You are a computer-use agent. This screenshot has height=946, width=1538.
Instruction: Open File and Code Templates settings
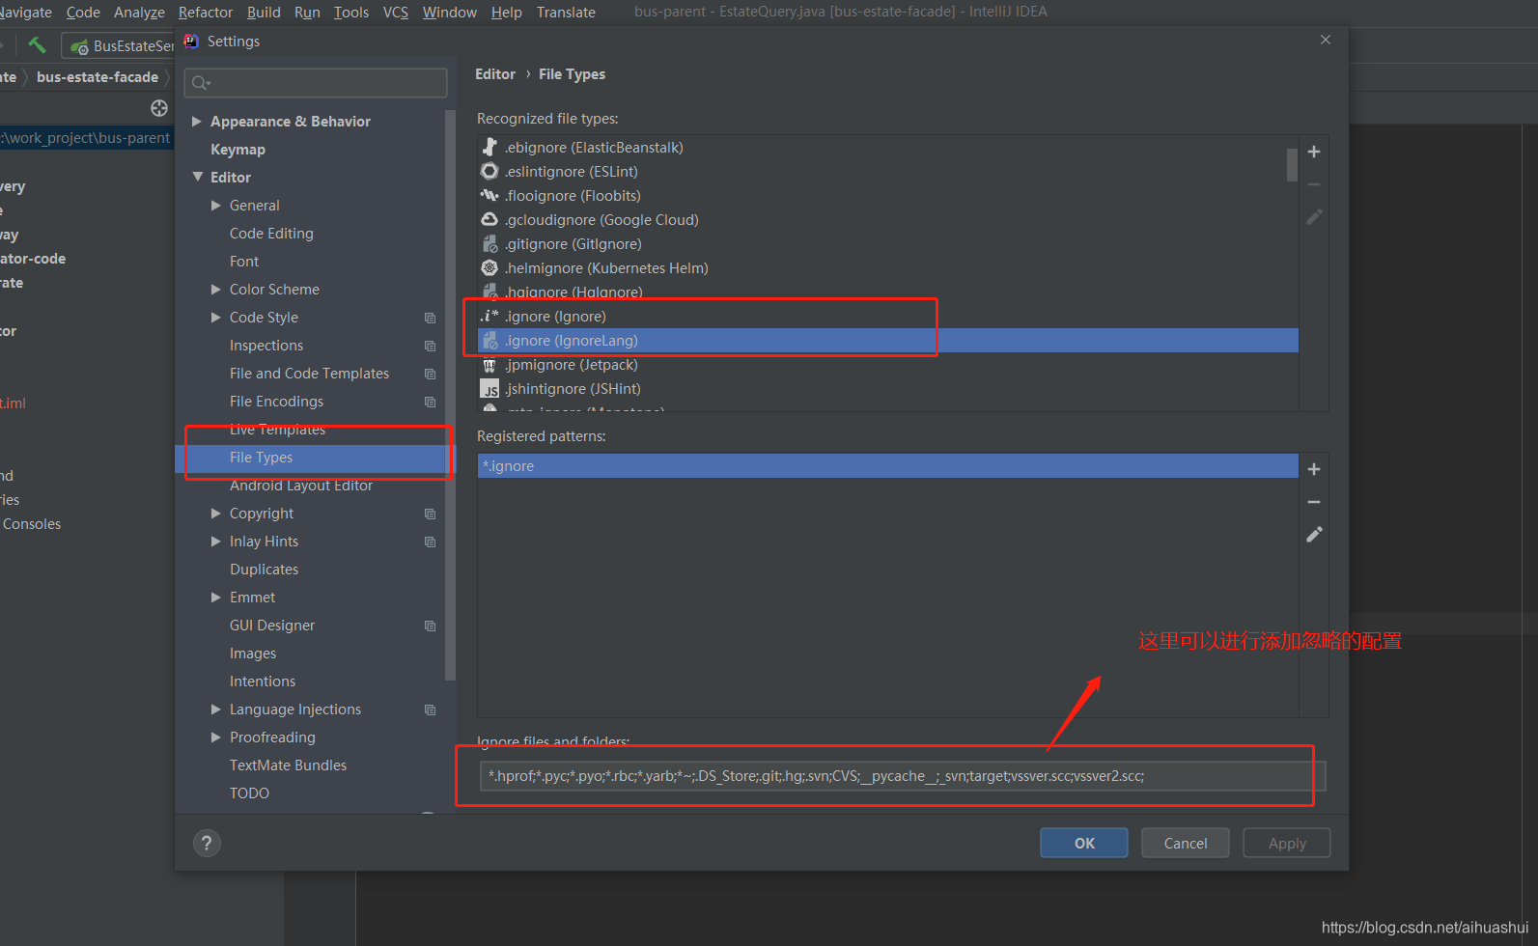click(x=309, y=373)
